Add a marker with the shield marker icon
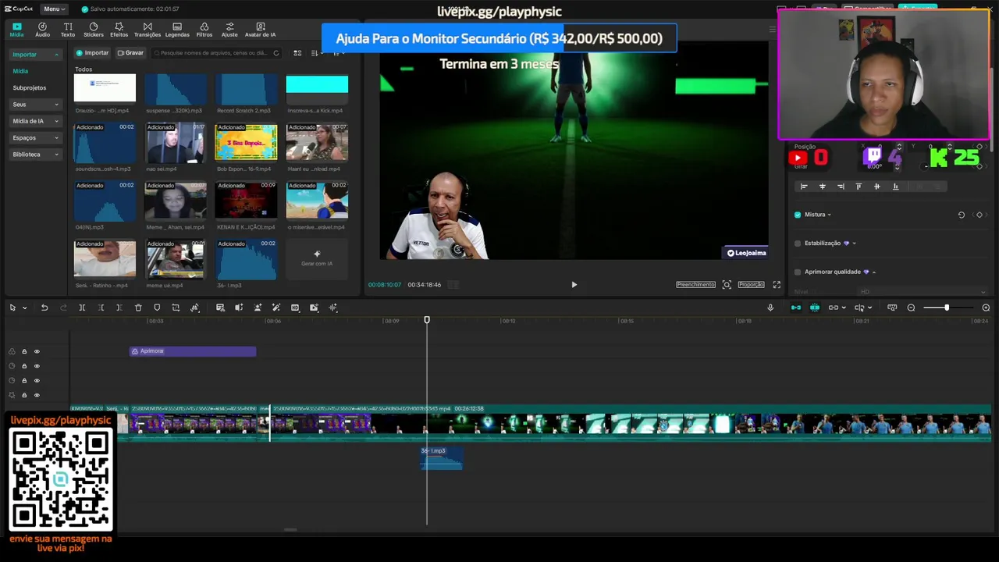Image resolution: width=999 pixels, height=562 pixels. 157,308
